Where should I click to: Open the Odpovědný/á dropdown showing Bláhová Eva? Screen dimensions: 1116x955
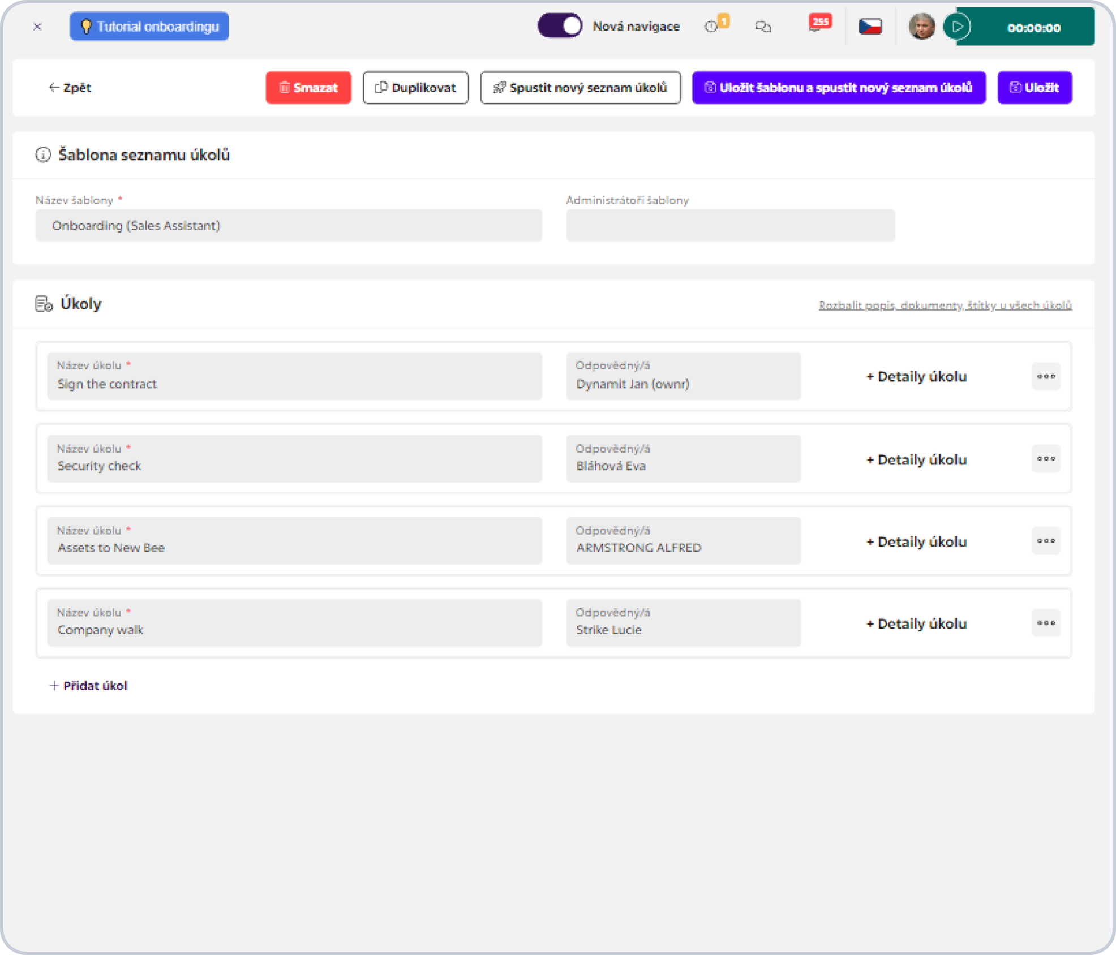point(684,458)
